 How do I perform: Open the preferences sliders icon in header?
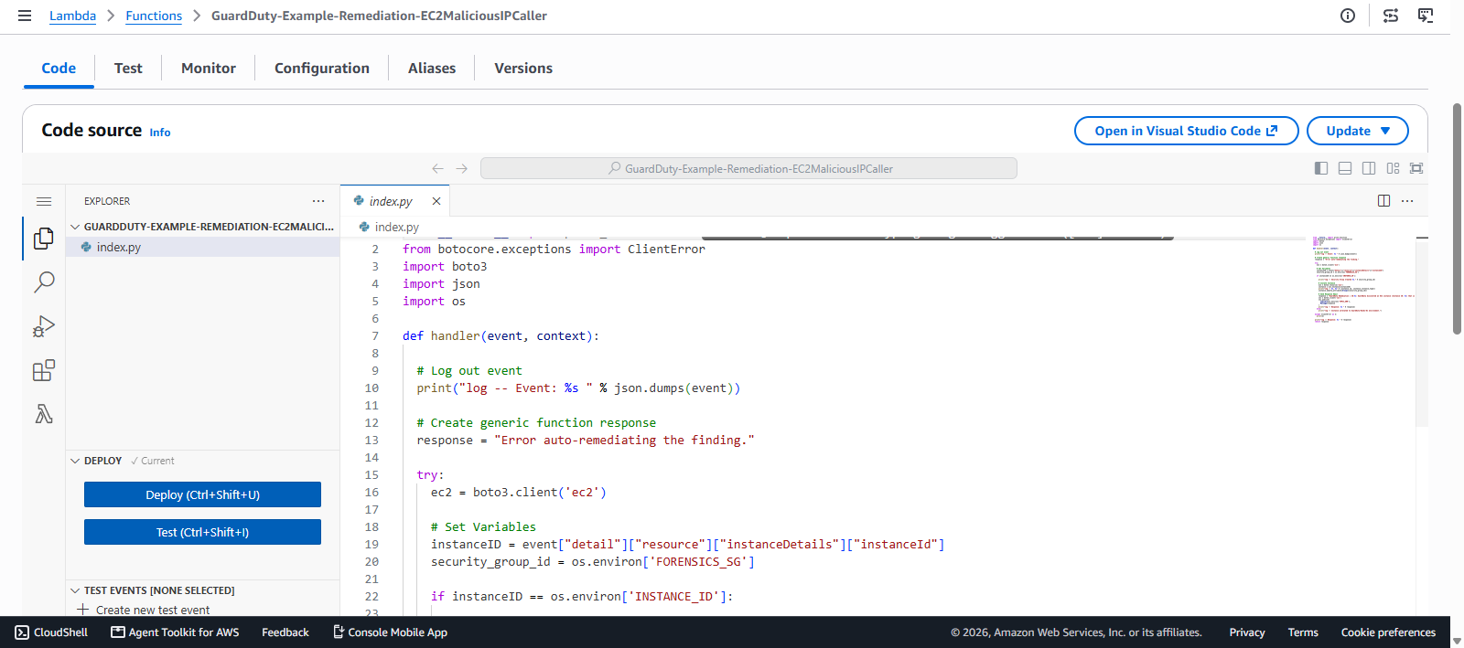tap(1391, 16)
